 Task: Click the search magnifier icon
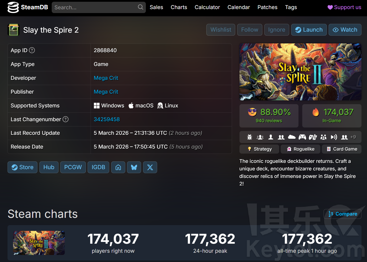pos(141,7)
